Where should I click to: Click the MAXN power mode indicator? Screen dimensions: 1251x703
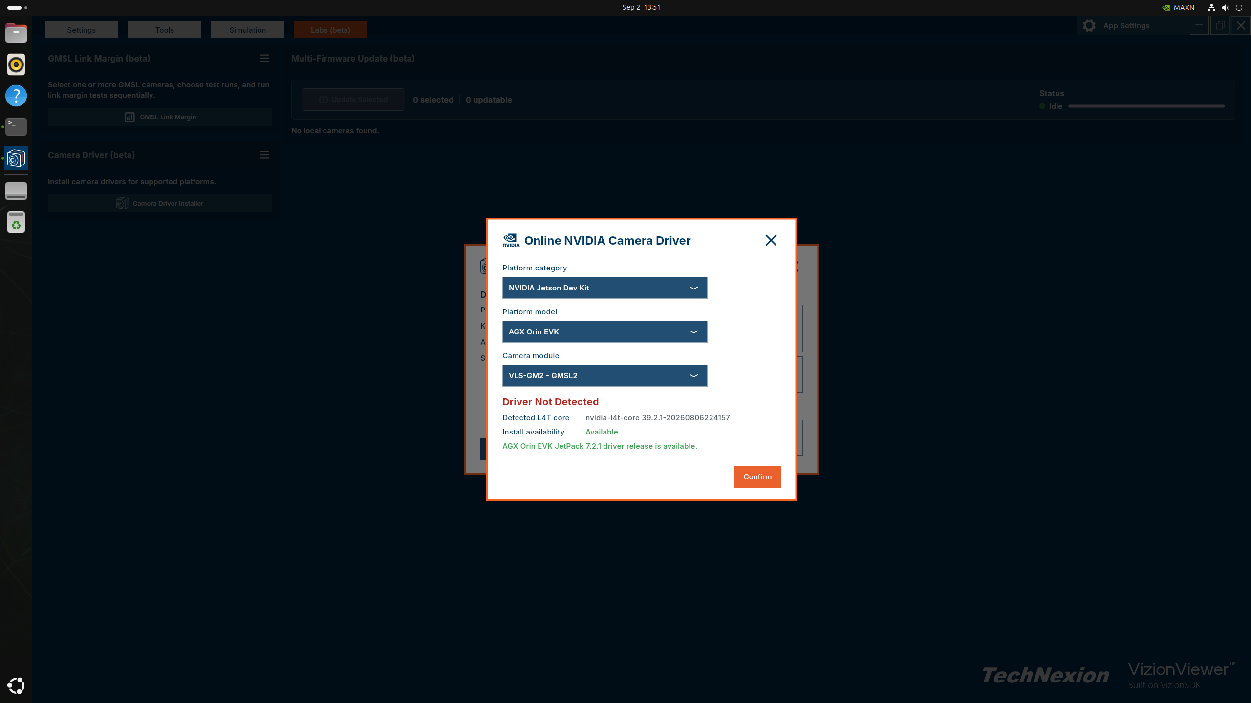1178,7
